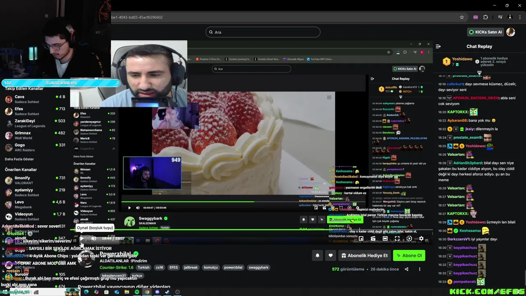Open Outlook from taskbar
Screen dimensions: 526x296
[x=117, y=292]
